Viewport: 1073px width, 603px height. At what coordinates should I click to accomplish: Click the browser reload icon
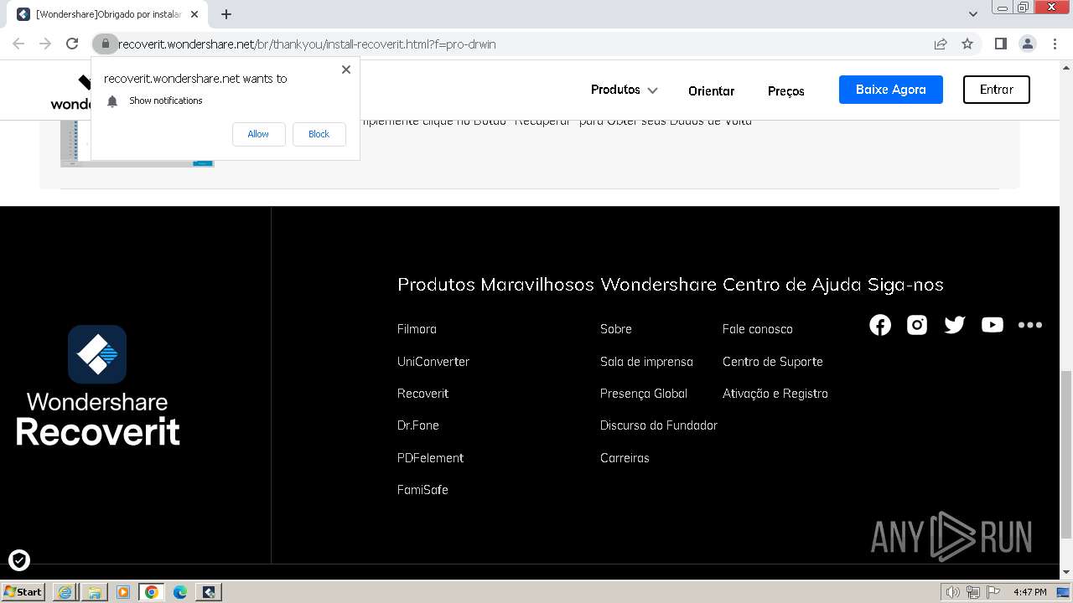tap(72, 44)
